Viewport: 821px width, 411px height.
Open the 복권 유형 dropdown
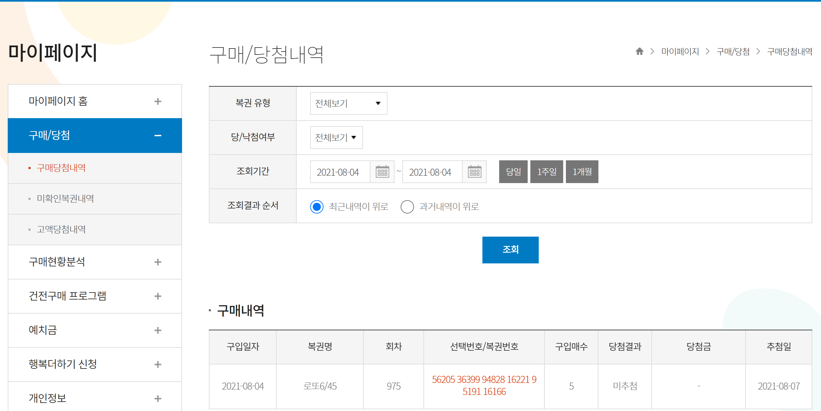click(348, 103)
